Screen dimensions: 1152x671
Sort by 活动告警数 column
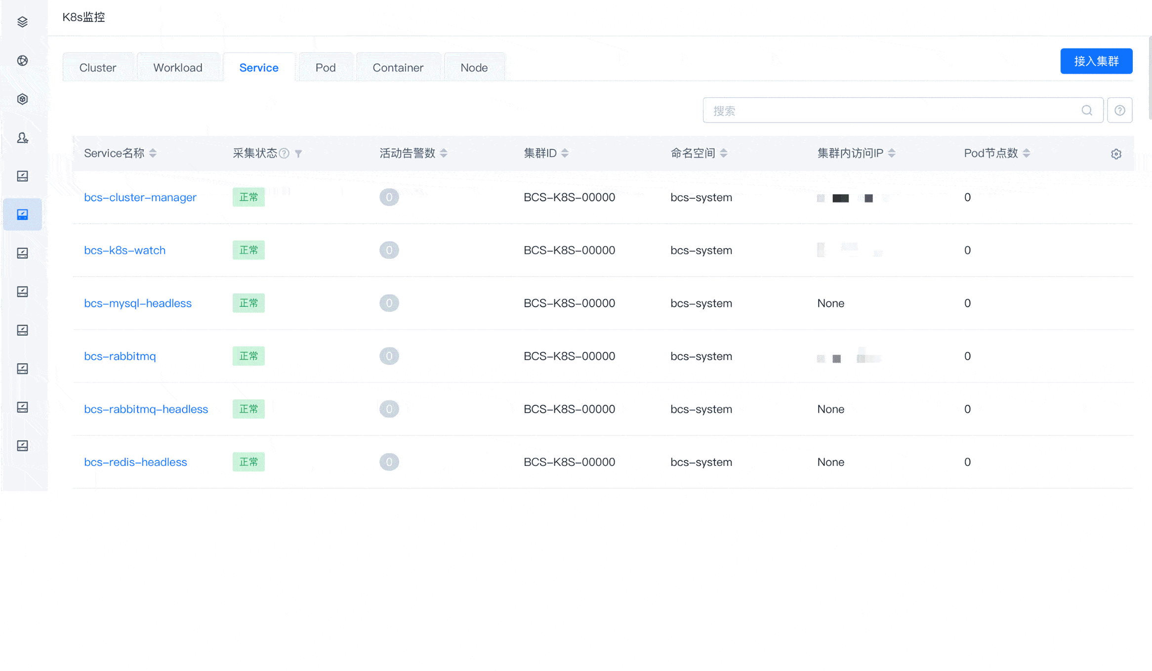[x=444, y=153]
